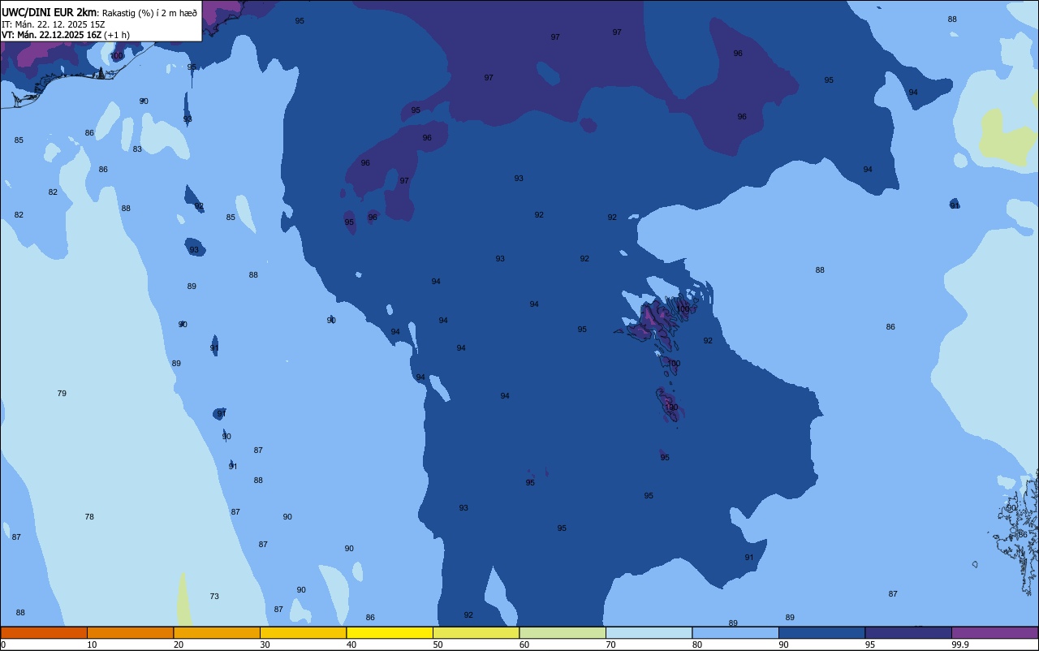Click the dark blue 90–95 legend segment

coord(821,632)
